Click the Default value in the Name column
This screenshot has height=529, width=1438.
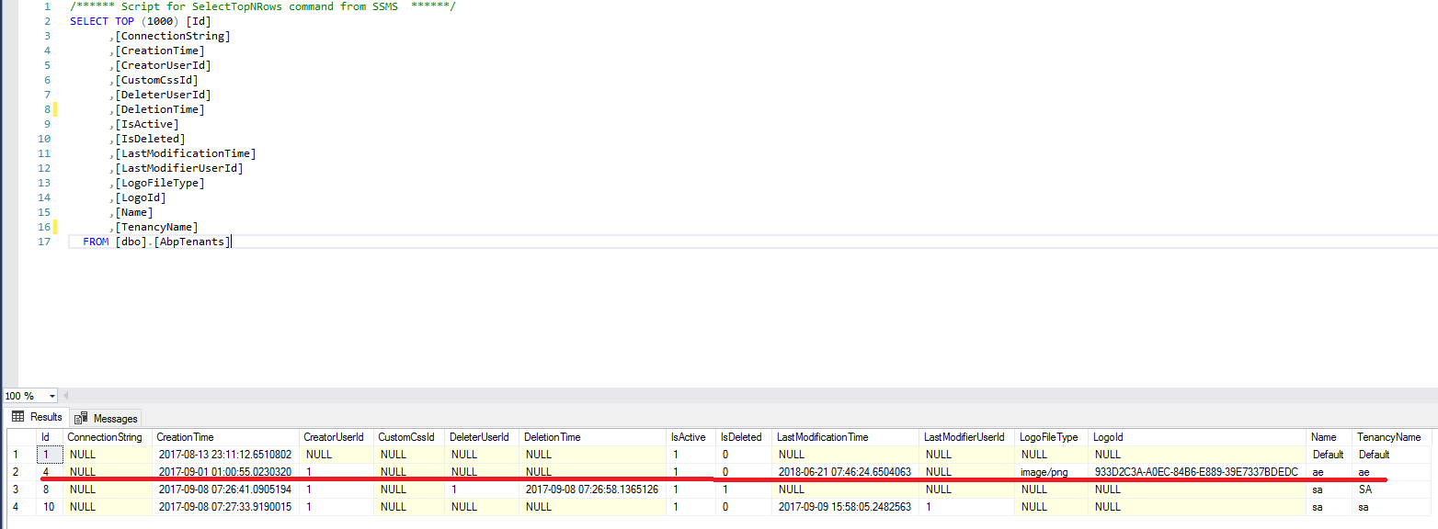(1328, 454)
